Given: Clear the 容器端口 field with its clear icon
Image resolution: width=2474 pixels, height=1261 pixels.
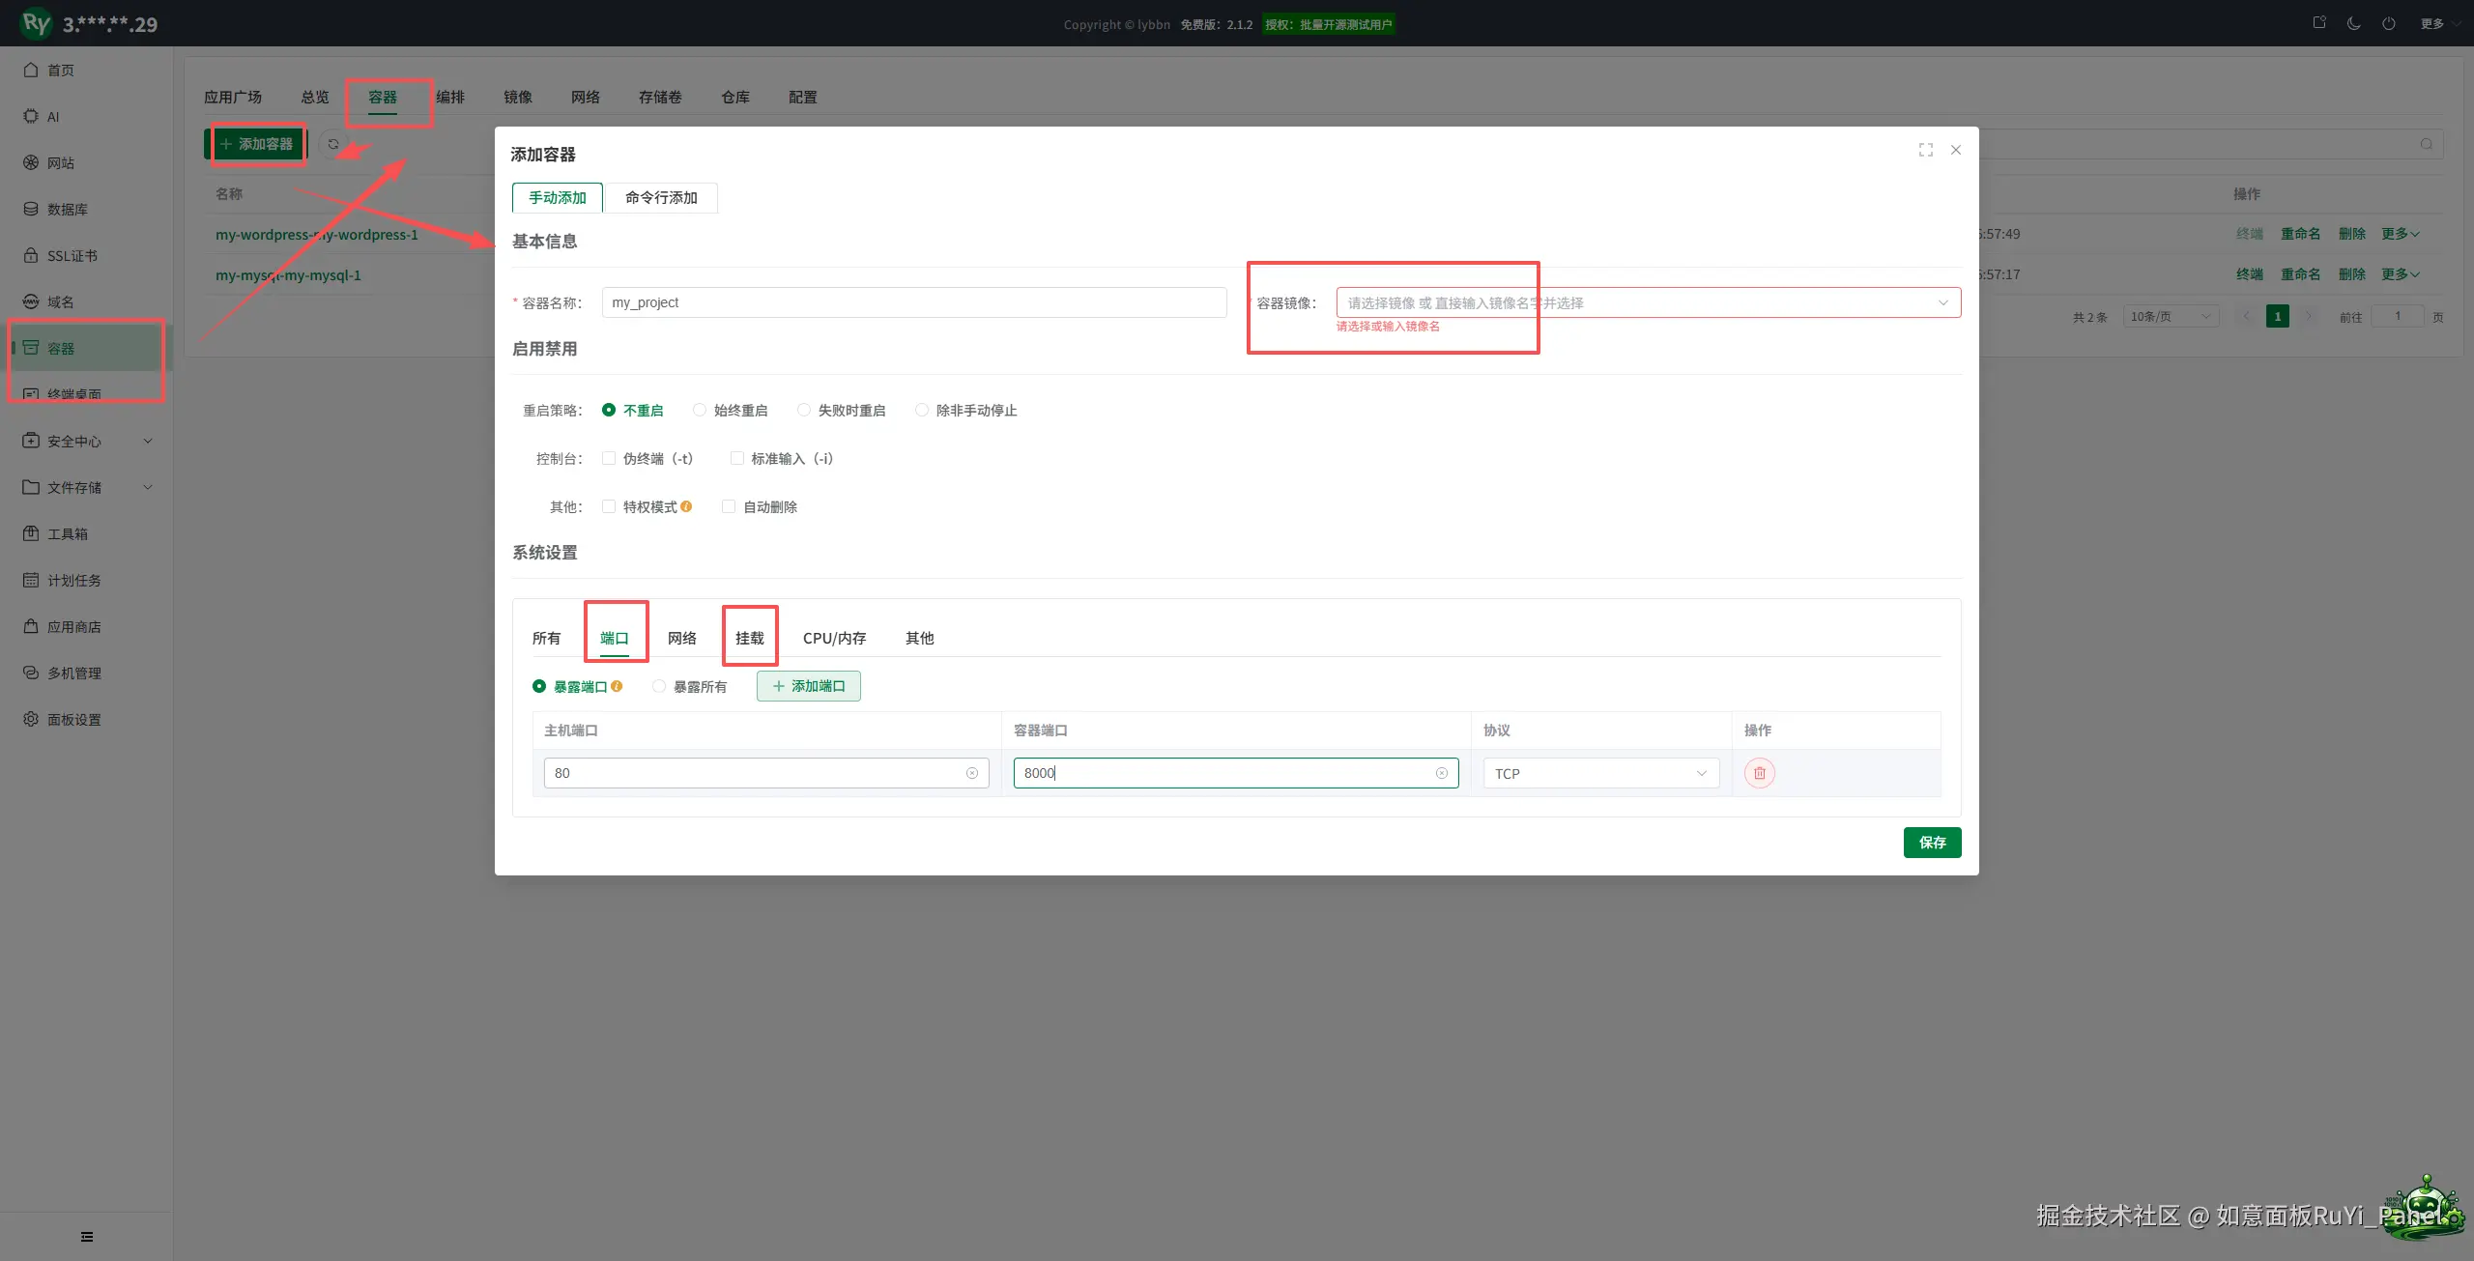Looking at the screenshot, I should 1442,773.
